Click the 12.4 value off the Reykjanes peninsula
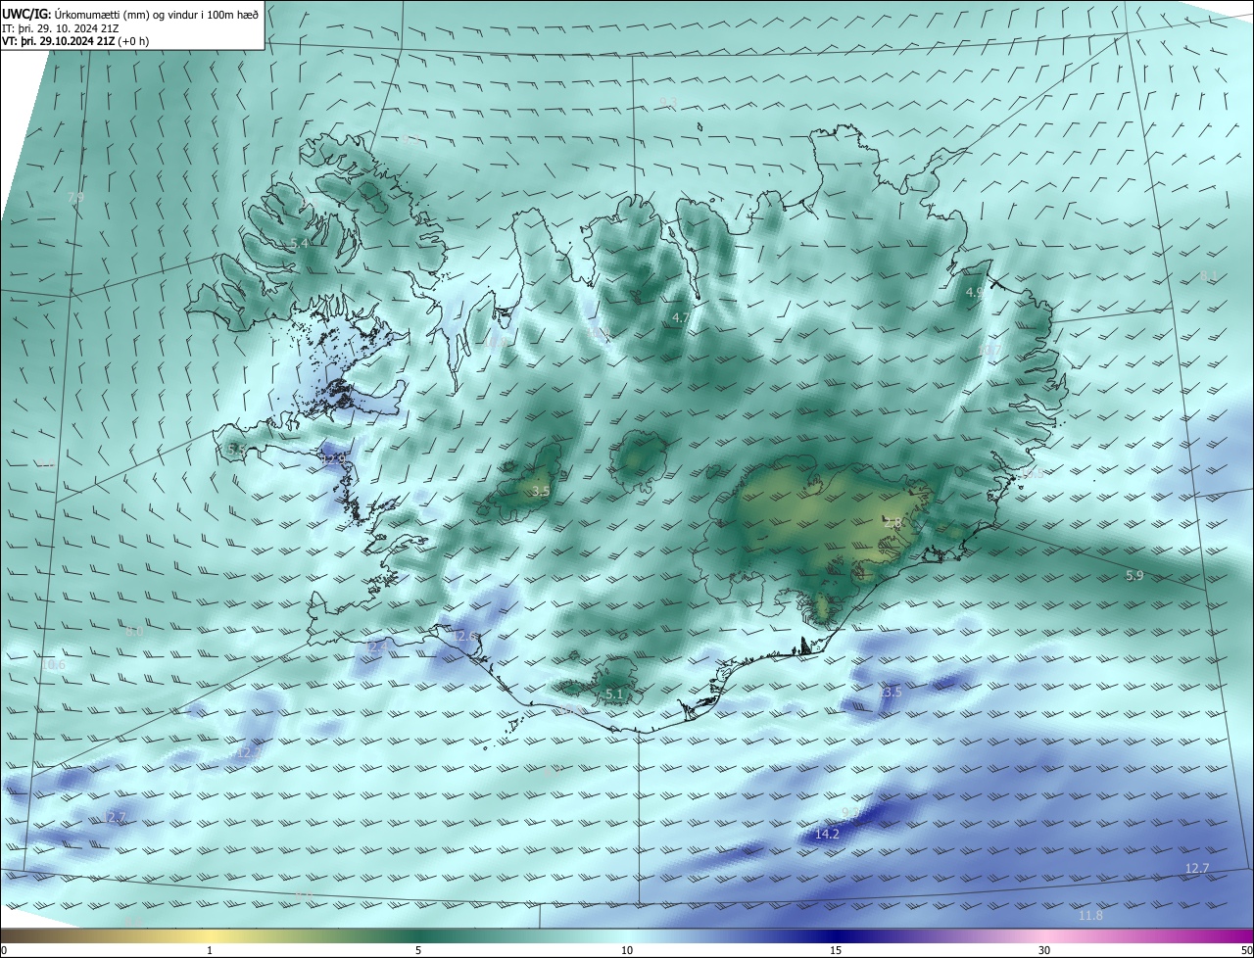The image size is (1254, 958). coord(377,647)
